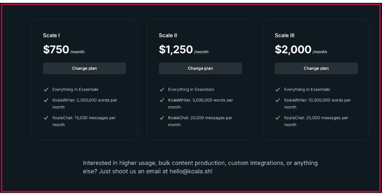Click checkmark beside Scale II Everything in Essentials
382x196 pixels.
click(x=162, y=89)
